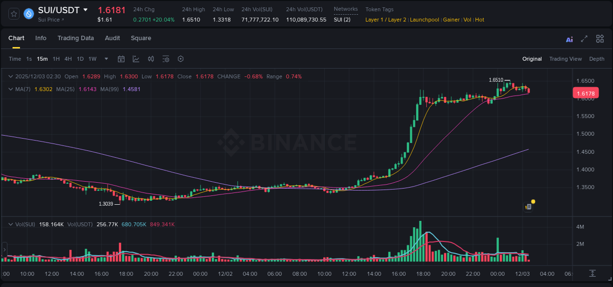Open the go-to-date calendar picker
Image resolution: width=613 pixels, height=287 pixels.
coord(121,59)
